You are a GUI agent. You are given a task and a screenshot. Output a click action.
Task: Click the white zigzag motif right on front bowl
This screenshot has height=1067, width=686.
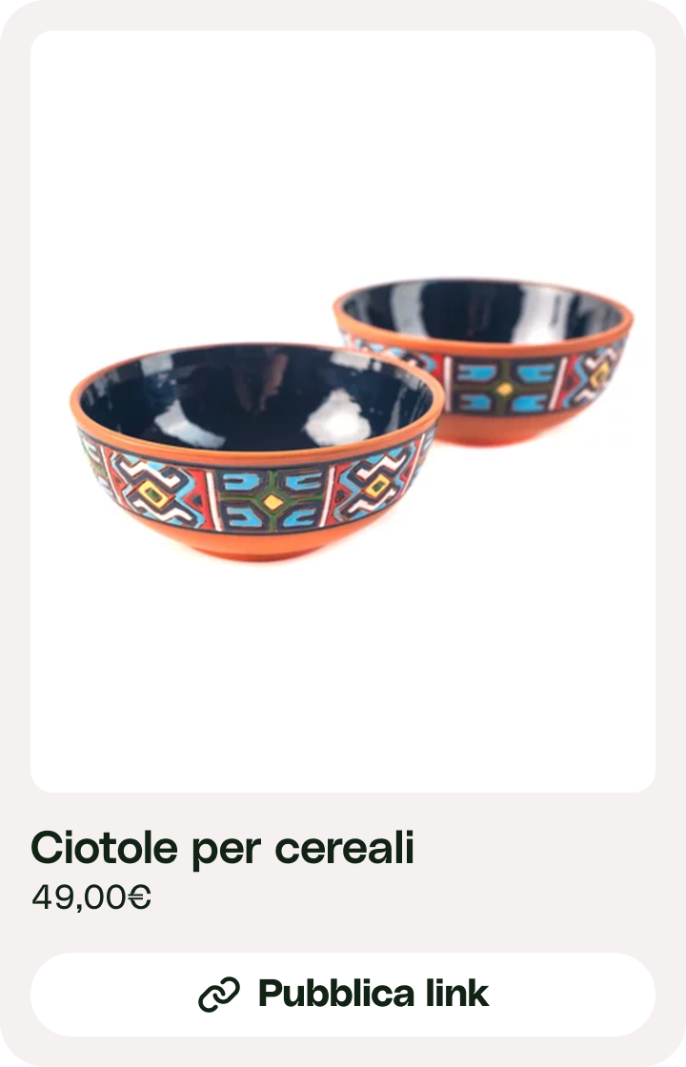tap(373, 485)
